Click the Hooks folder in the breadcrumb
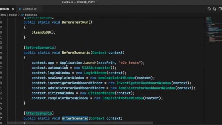 13,15
